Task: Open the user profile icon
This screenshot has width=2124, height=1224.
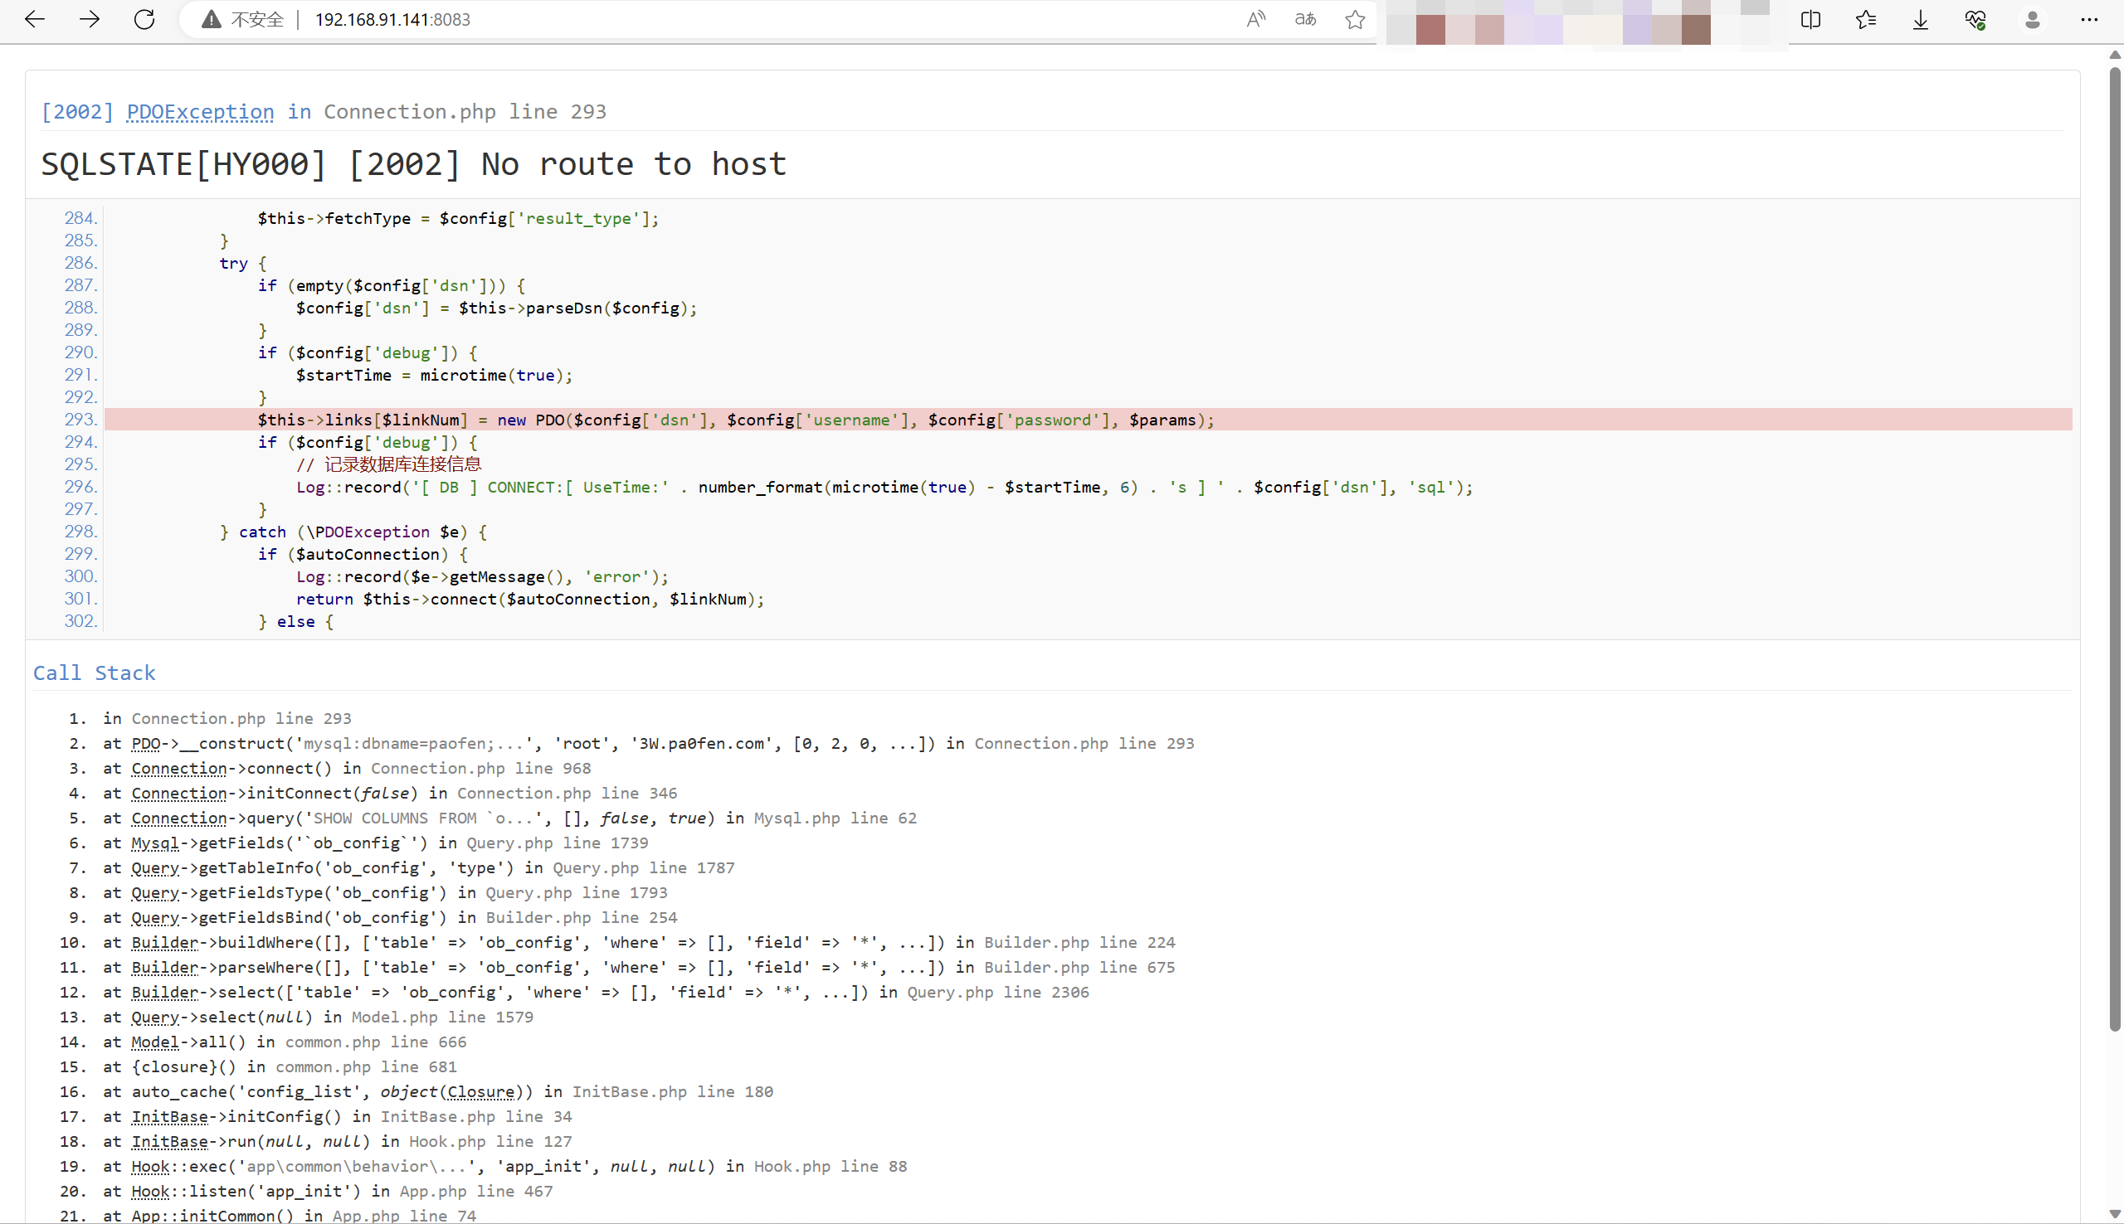Action: (x=2033, y=19)
